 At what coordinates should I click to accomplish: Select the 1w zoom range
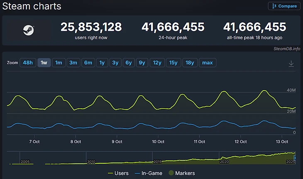pos(44,63)
